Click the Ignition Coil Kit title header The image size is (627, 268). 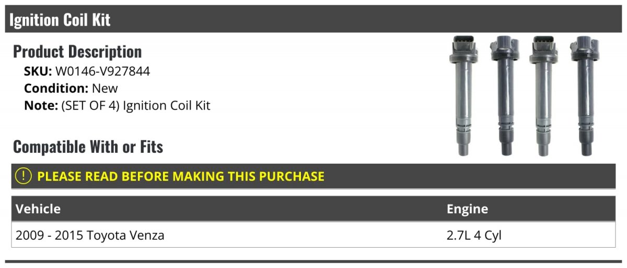[60, 20]
